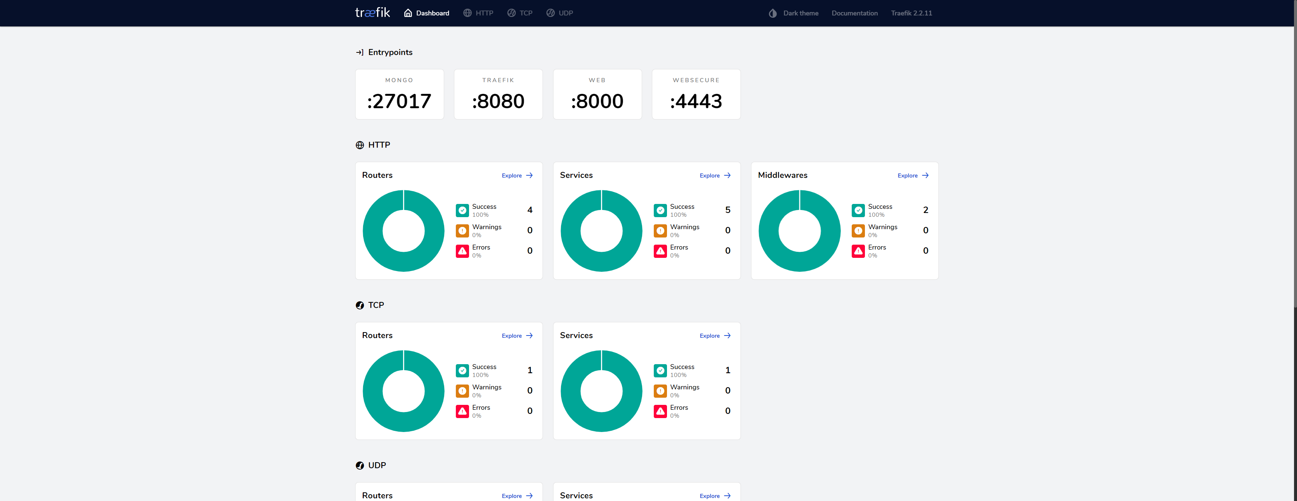Click the HTTP Services Warnings orange icon

[659, 231]
